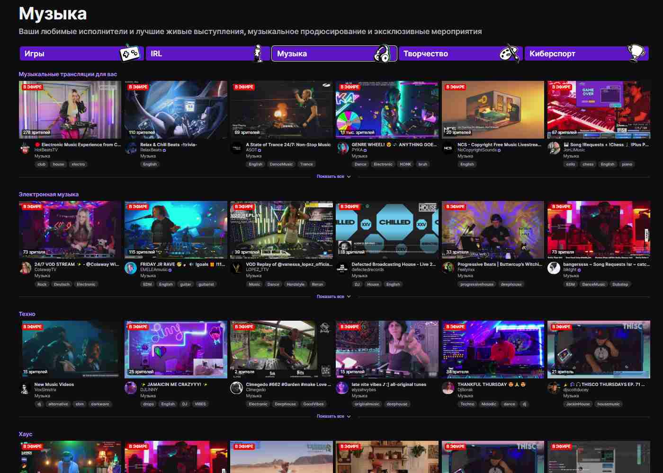Image resolution: width=663 pixels, height=473 pixels.
Task: Switch to the Творчество category tab
Action: [x=460, y=53]
